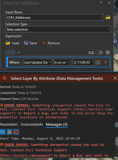Image resolution: width=118 pixels, height=160 pixels.
Task: Switch to the Environments tab
Action: coord(32,124)
